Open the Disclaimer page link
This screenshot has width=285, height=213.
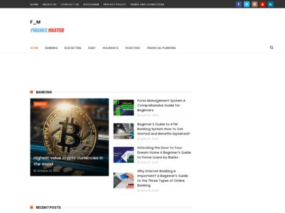91,4
